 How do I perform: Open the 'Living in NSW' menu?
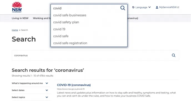20,18
